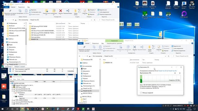Viewport: 198px width, 111px height.
Task: Click the copy progress speed graph
Action: [x=160, y=79]
